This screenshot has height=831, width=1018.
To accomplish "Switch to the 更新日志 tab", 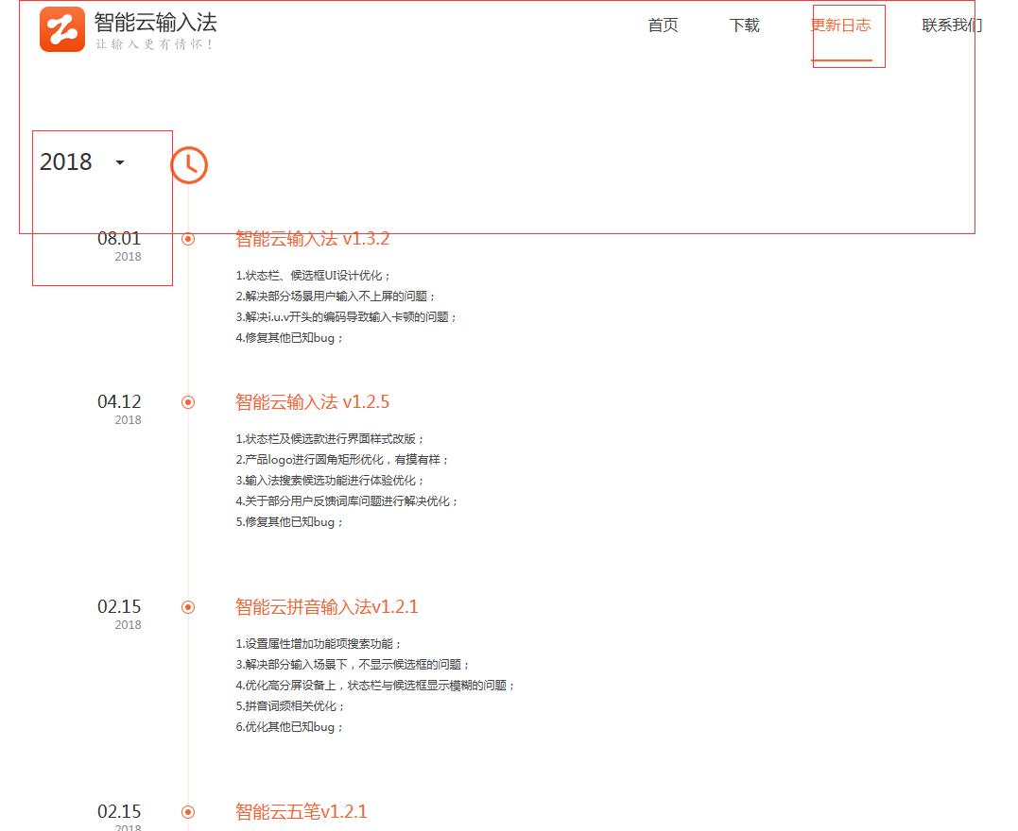I will pyautogui.click(x=842, y=25).
